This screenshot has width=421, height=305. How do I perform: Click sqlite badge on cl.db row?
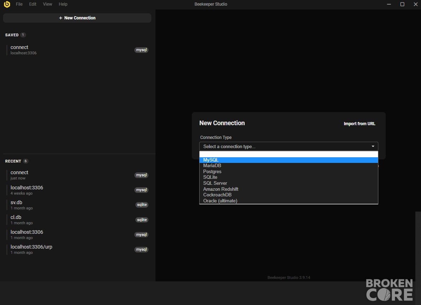pos(142,220)
